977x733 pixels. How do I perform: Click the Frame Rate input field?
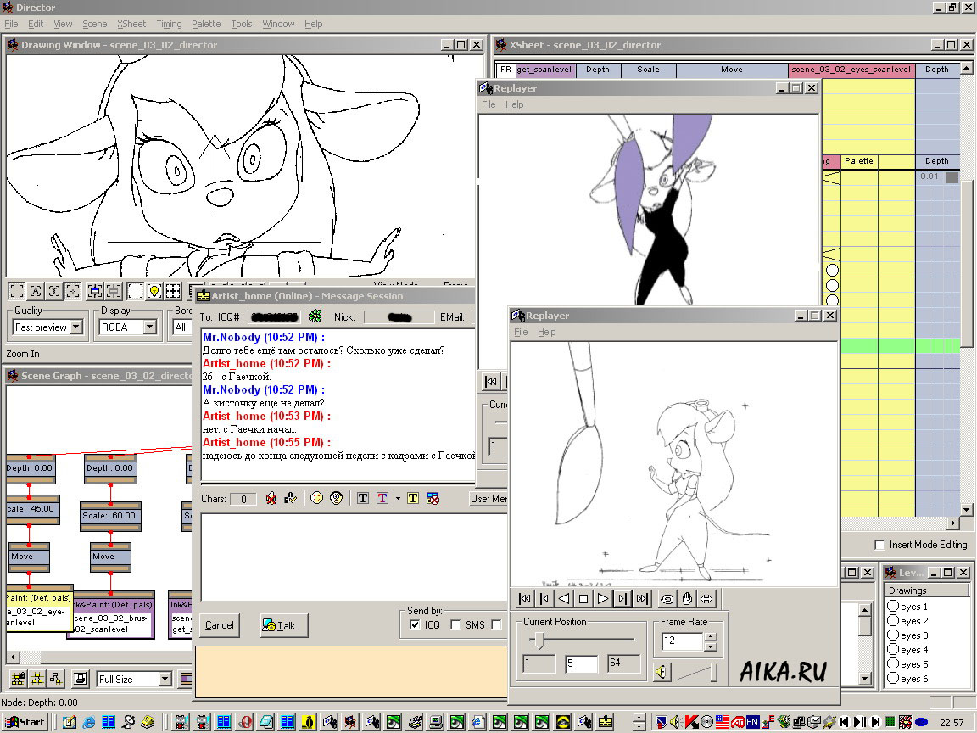point(682,641)
